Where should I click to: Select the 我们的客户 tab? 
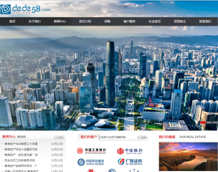[89, 137]
